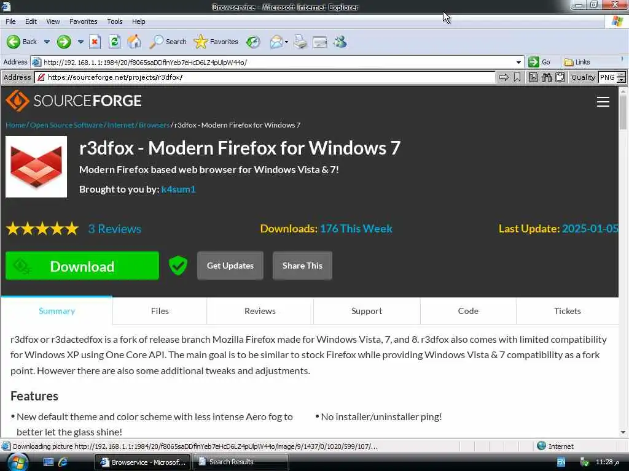The width and height of the screenshot is (629, 471).
Task: Click the Browservice bookmark icon
Action: [x=517, y=77]
